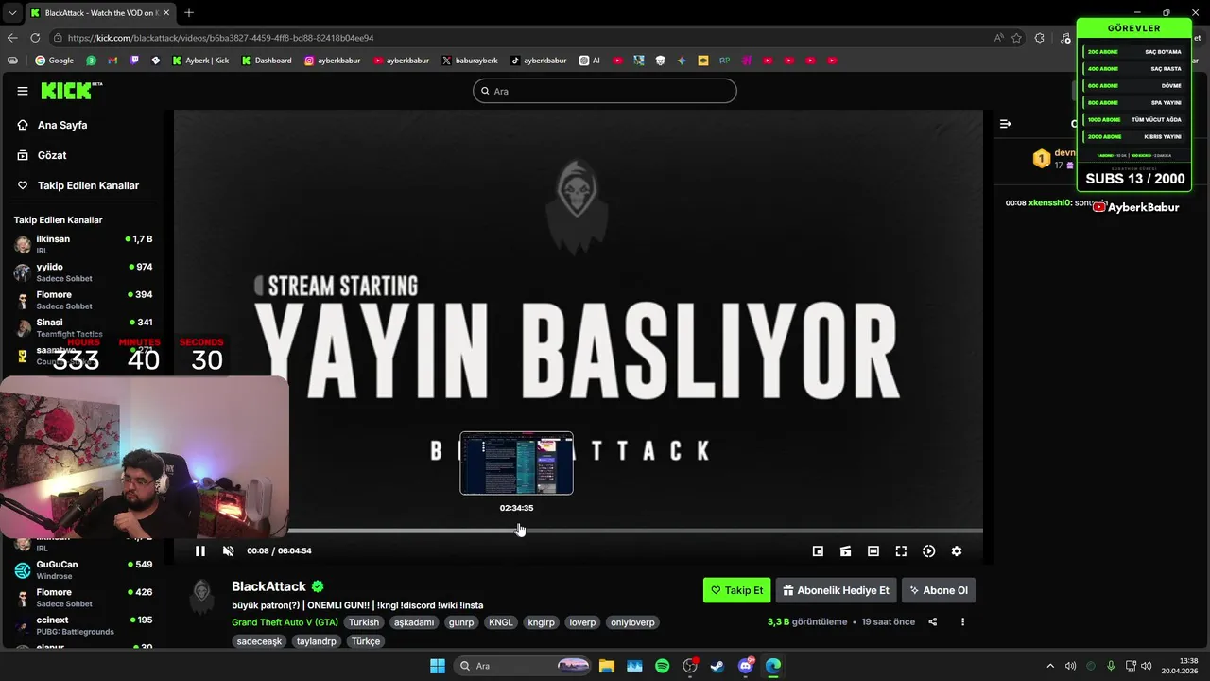Open Ayberk | Kick bookmark

click(200, 61)
